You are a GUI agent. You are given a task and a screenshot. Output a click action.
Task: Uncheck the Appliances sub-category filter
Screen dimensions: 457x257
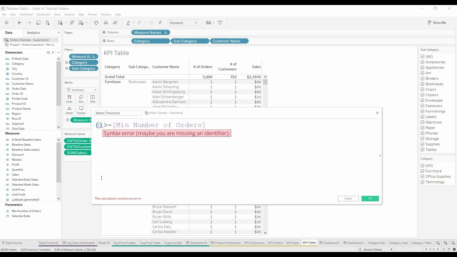(x=422, y=67)
